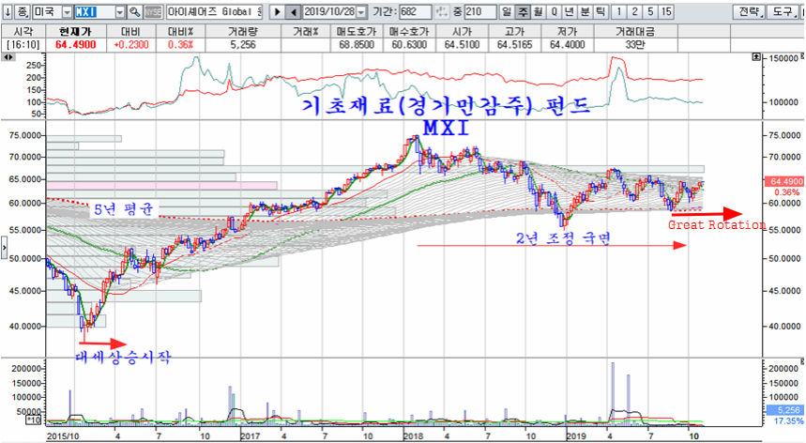Click the 68.8500 ask price cell

pos(357,45)
